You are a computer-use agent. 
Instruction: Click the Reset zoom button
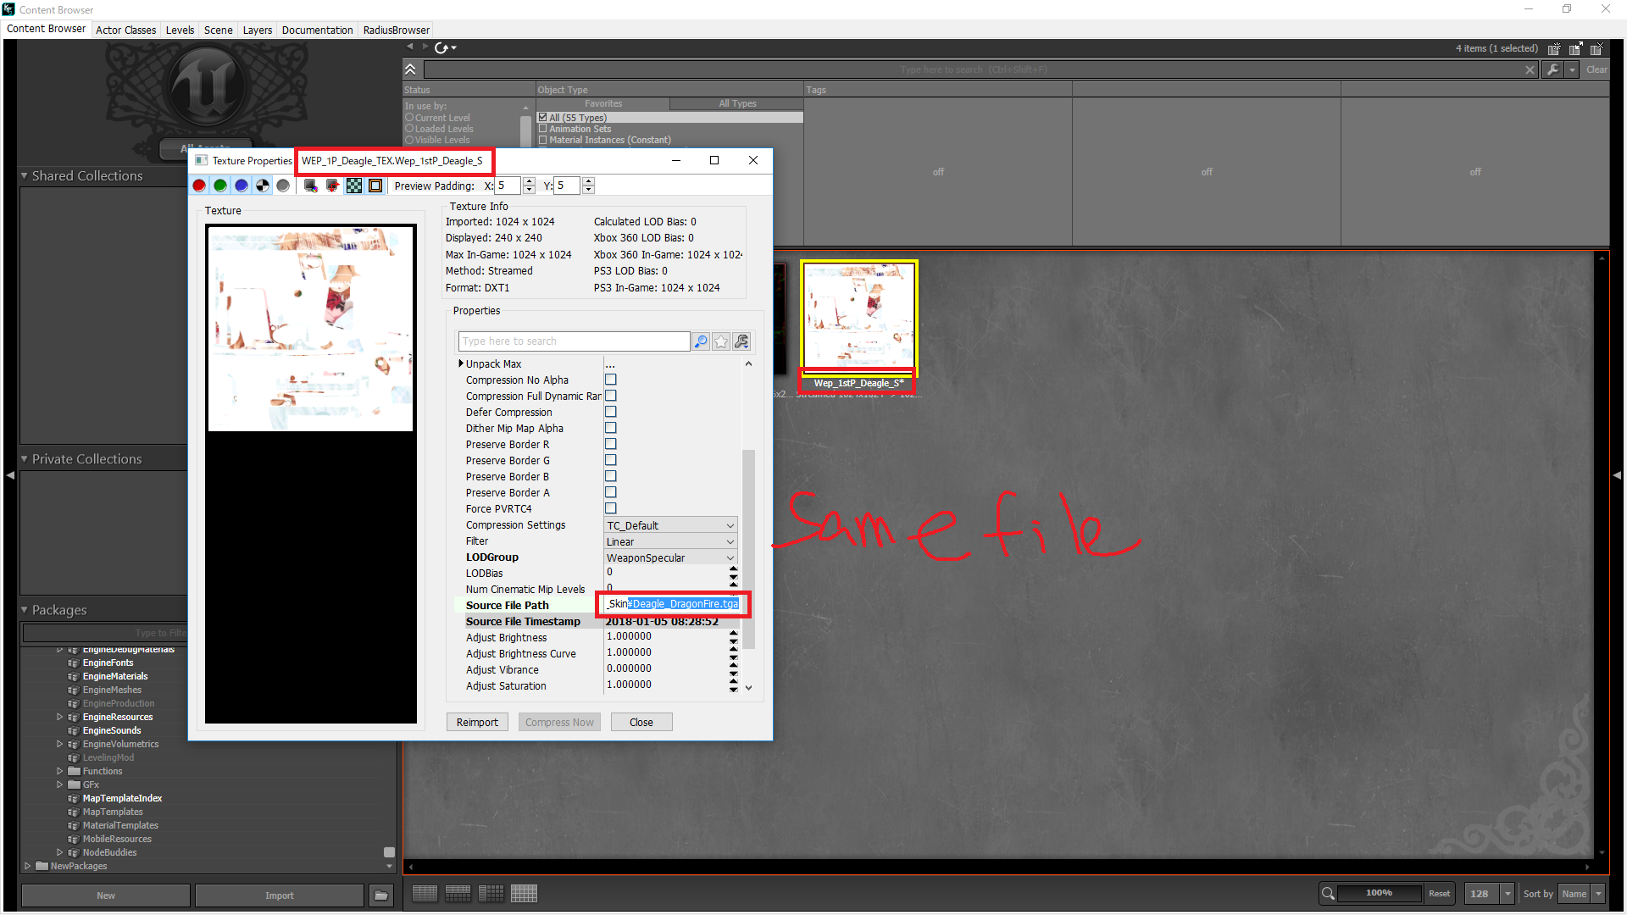coord(1439,894)
